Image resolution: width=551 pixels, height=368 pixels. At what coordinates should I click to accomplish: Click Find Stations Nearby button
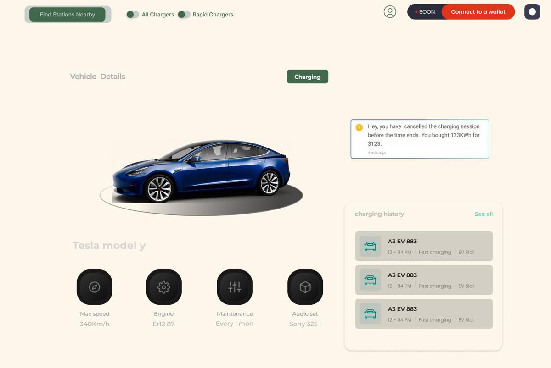[x=67, y=15]
